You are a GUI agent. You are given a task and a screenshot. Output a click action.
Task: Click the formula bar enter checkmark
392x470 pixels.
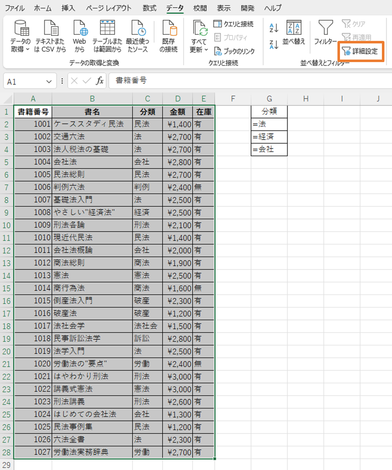coord(87,81)
